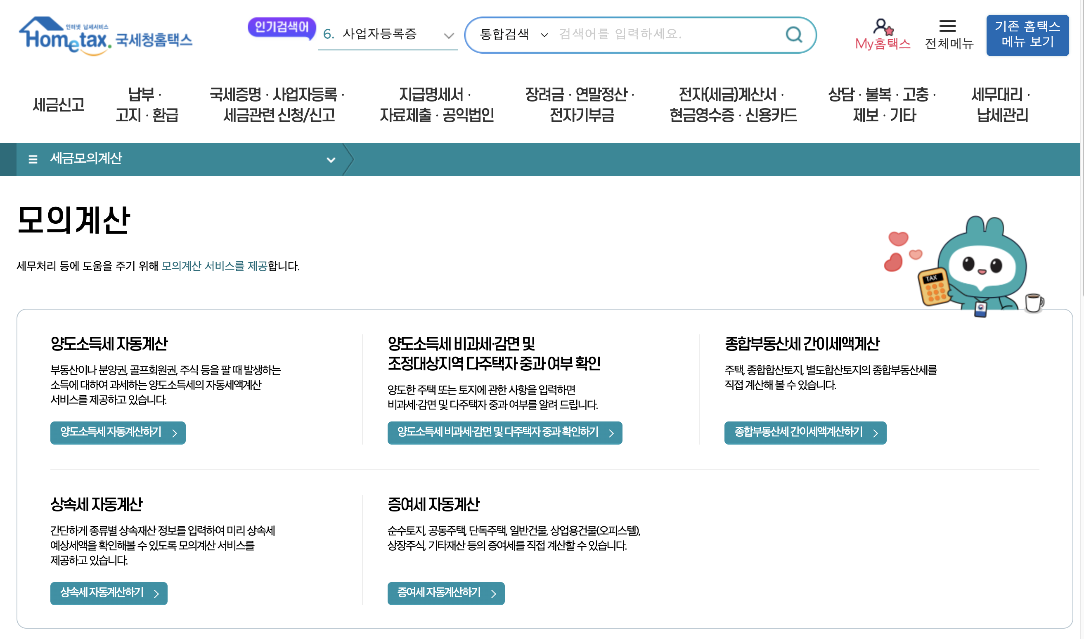This screenshot has width=1084, height=639.
Task: Expand the 세금모의계산 breadcrumb chevron
Action: pos(330,160)
